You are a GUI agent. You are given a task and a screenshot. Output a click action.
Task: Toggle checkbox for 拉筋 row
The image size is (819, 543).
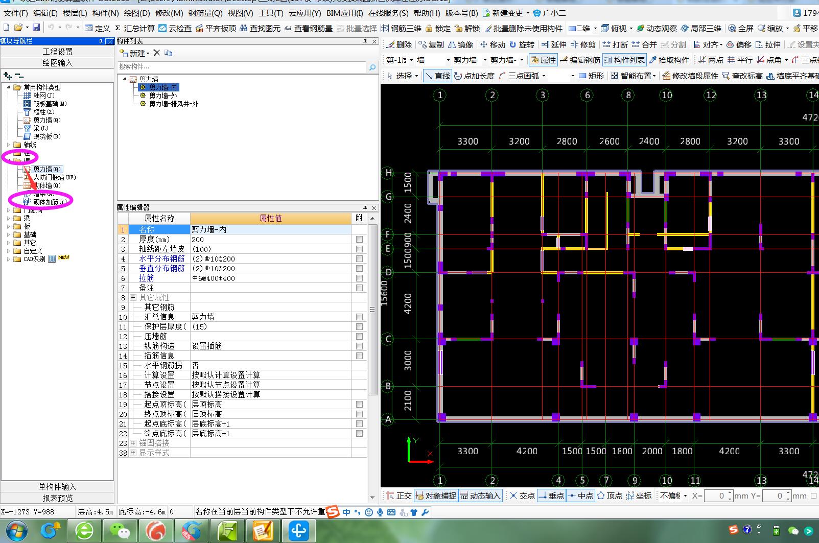359,278
